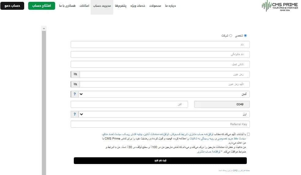Screen dimensions: 301x175
Task: Toggle visibility of the تأیید رمز عبور field
Action: (75, 84)
